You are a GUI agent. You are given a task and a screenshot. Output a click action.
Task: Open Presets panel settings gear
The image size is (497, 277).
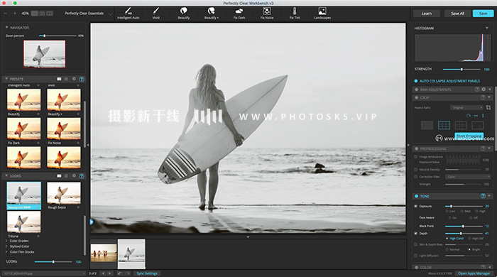coord(74,79)
